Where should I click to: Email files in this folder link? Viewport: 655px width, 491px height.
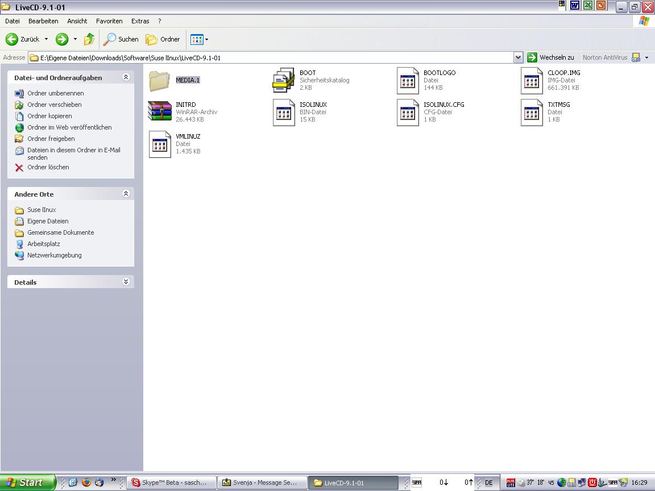pyautogui.click(x=73, y=153)
